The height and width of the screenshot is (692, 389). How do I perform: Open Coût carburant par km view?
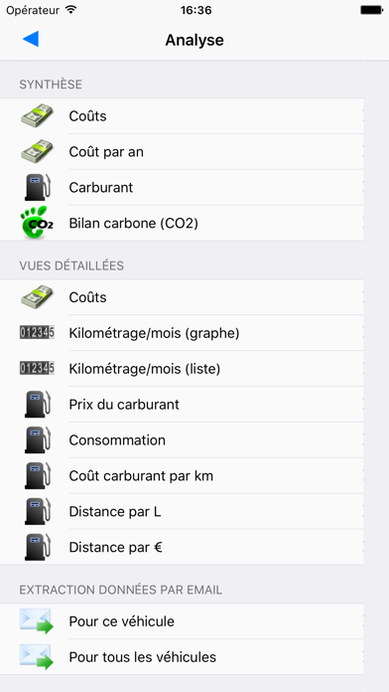tap(182, 475)
